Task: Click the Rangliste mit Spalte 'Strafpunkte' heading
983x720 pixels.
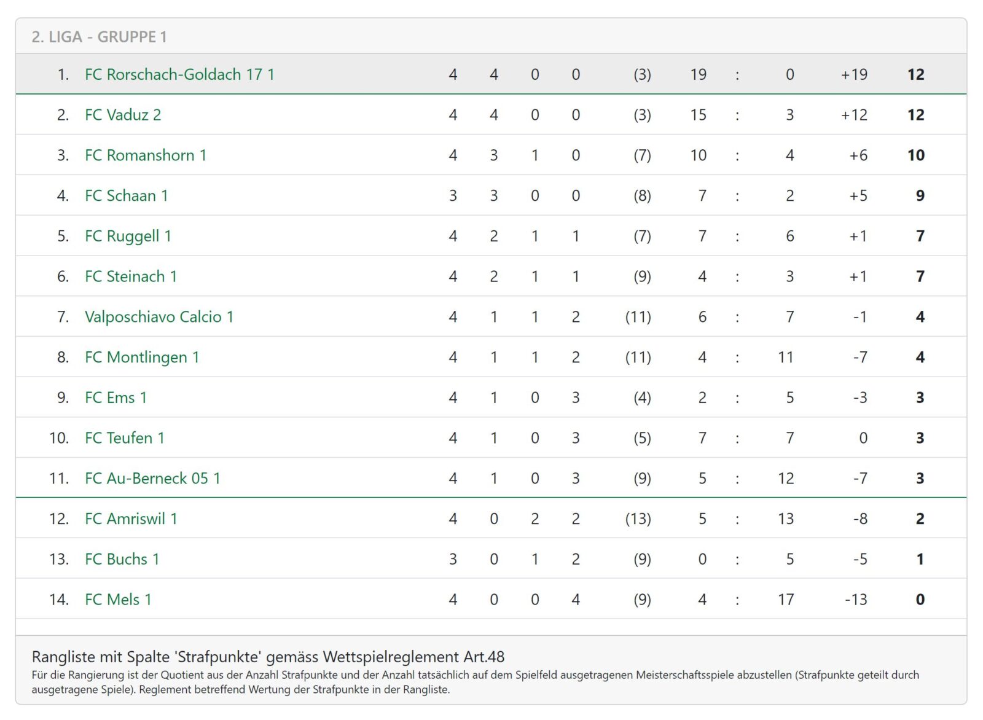Action: click(268, 657)
